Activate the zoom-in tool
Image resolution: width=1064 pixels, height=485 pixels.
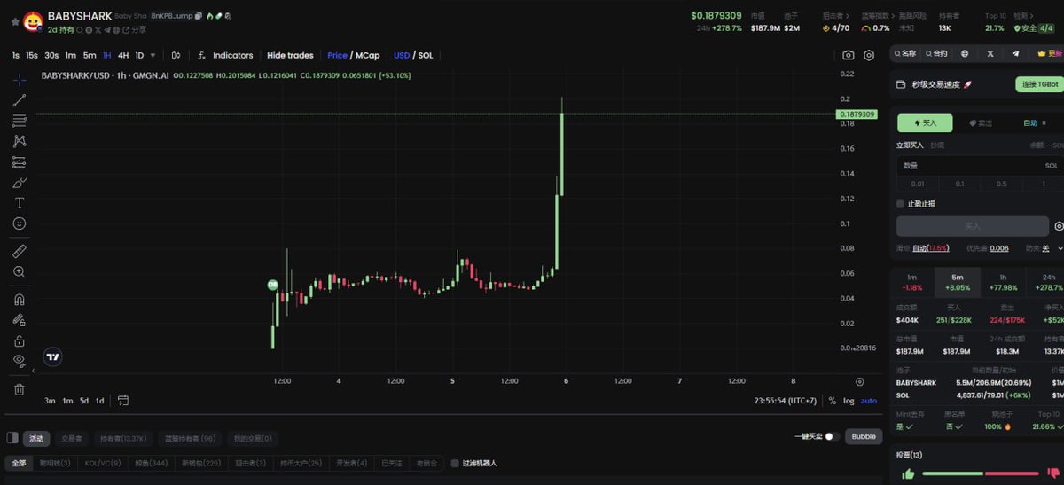point(20,271)
